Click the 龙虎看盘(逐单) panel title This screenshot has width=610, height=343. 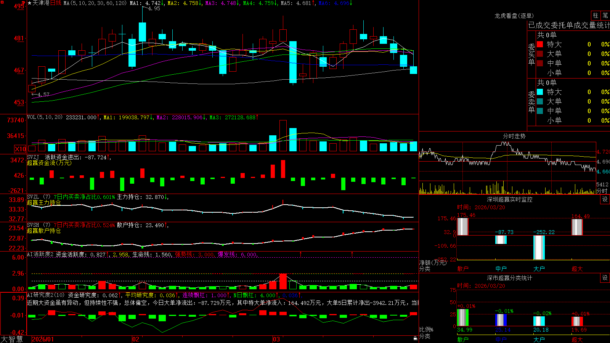click(x=514, y=16)
